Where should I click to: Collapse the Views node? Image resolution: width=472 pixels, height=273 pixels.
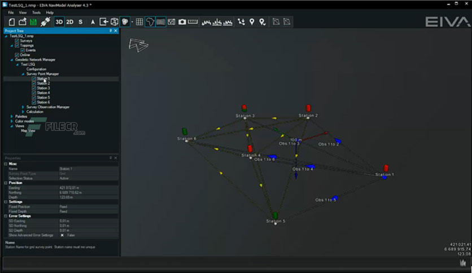pos(12,126)
